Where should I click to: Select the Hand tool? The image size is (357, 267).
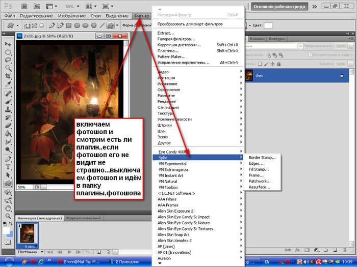click(x=8, y=208)
